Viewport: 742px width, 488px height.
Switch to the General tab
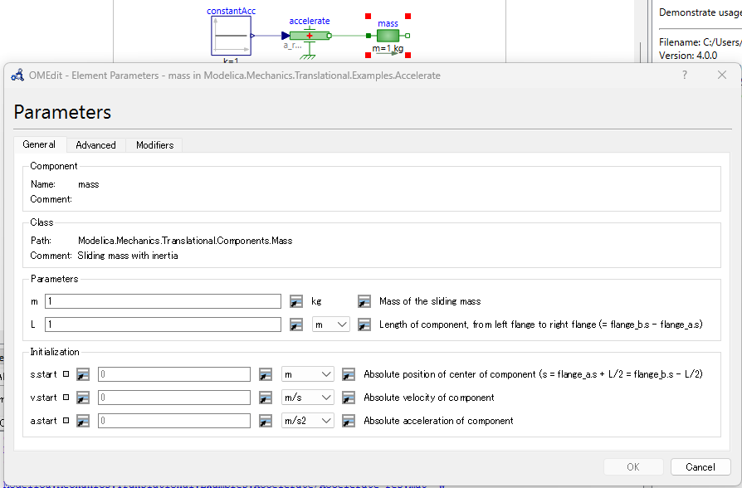[39, 144]
